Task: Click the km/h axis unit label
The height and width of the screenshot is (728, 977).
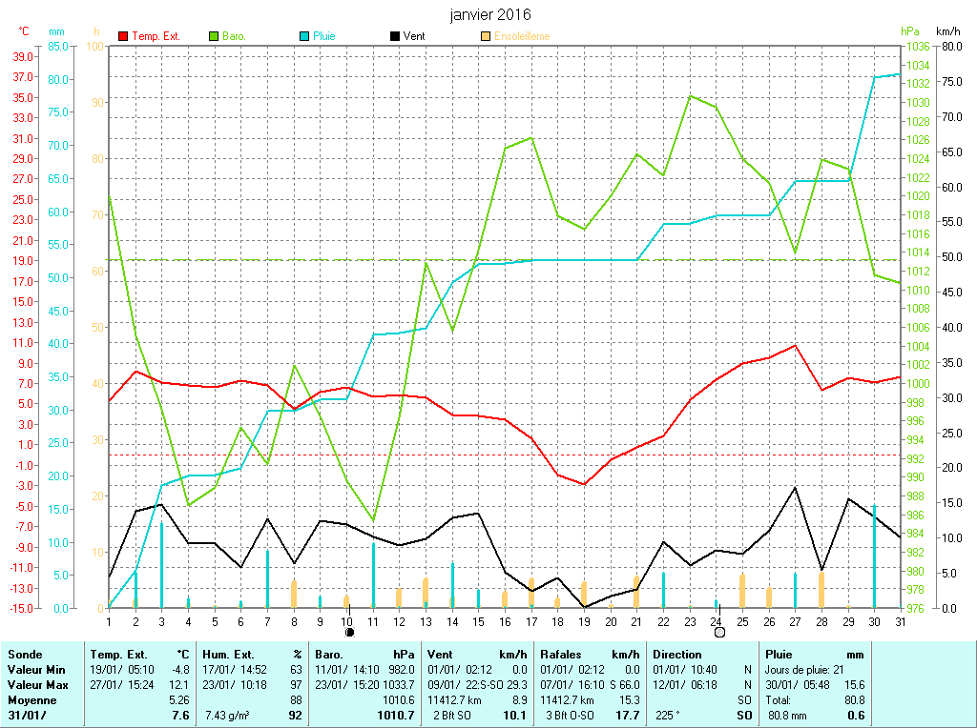Action: [948, 31]
